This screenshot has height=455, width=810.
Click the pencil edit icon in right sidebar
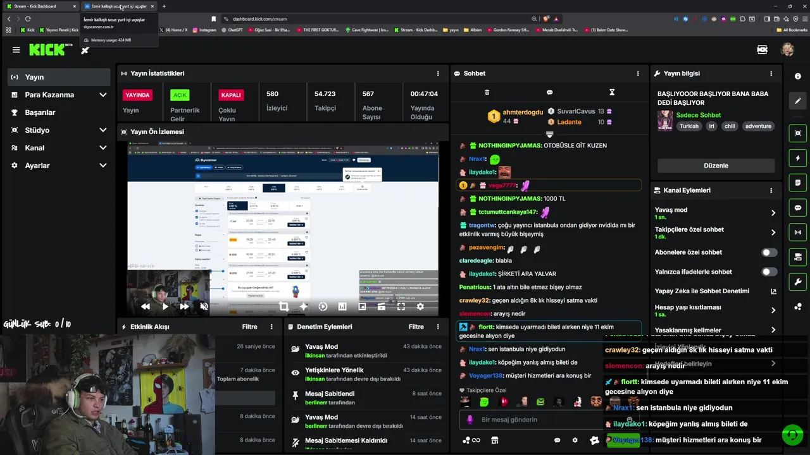point(797,101)
